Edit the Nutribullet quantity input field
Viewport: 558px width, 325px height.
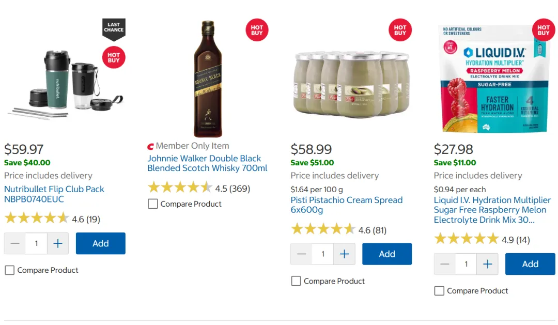pos(36,243)
